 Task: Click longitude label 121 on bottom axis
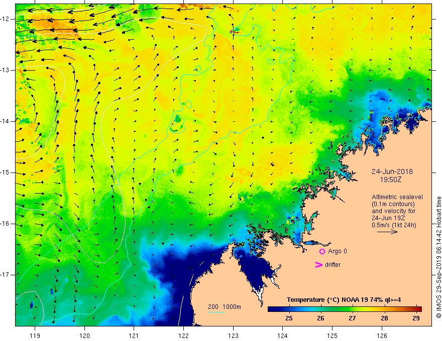pyautogui.click(x=134, y=335)
